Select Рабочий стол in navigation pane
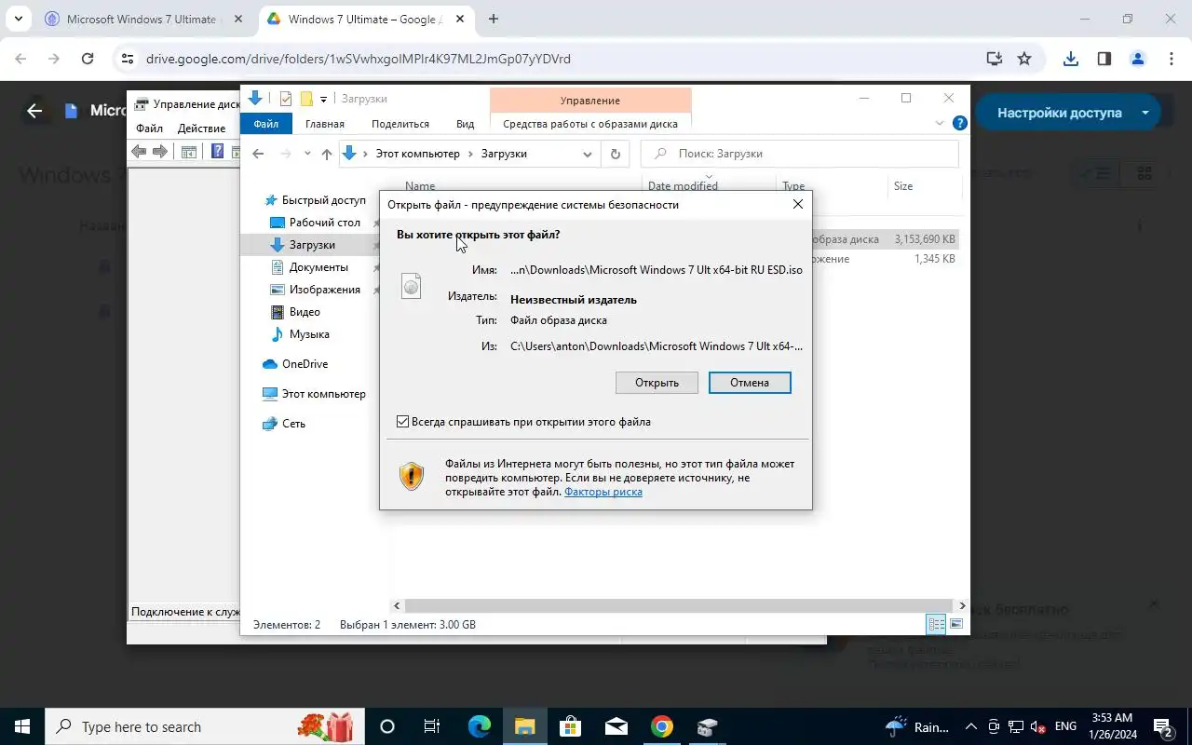Viewport: 1192px width, 745px height. click(x=324, y=223)
